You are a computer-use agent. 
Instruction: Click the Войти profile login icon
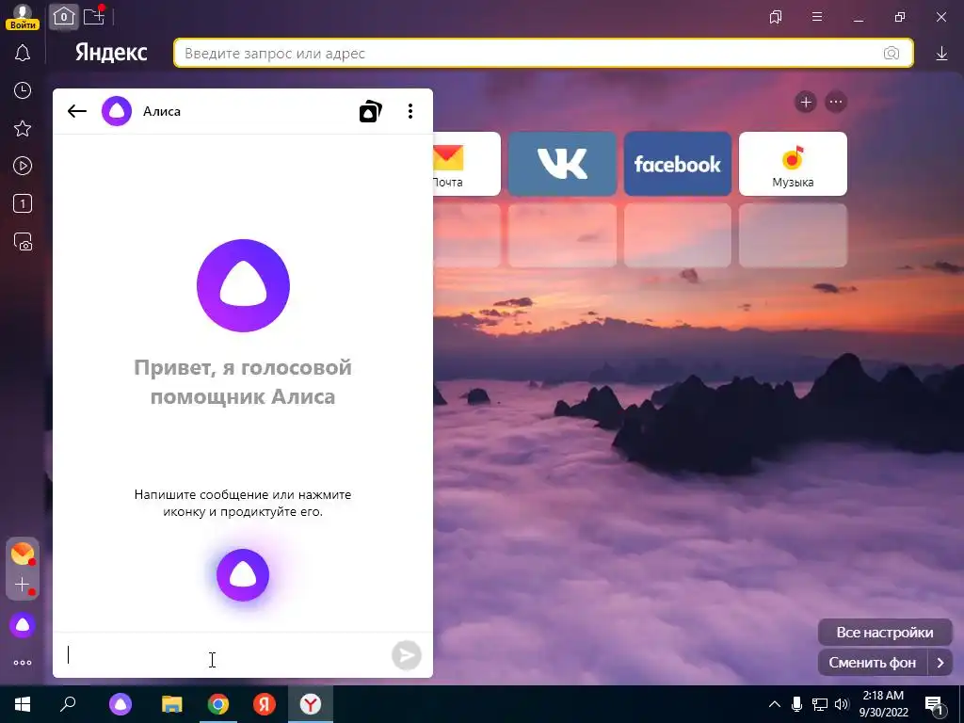[23, 17]
